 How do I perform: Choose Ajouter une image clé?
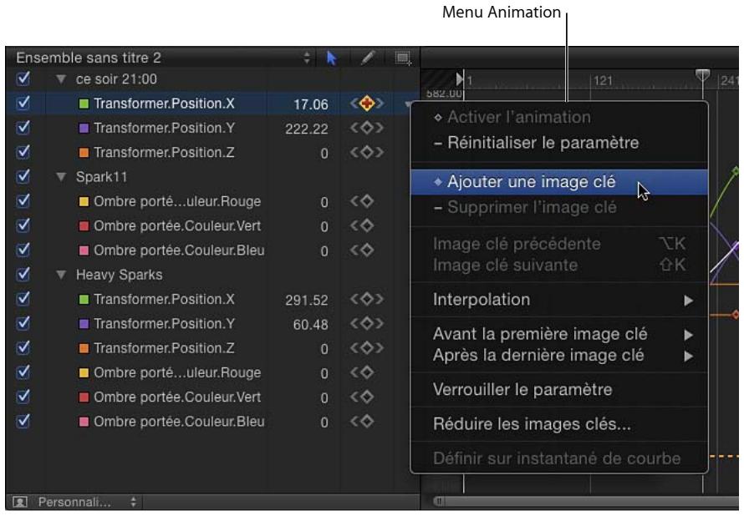559,182
